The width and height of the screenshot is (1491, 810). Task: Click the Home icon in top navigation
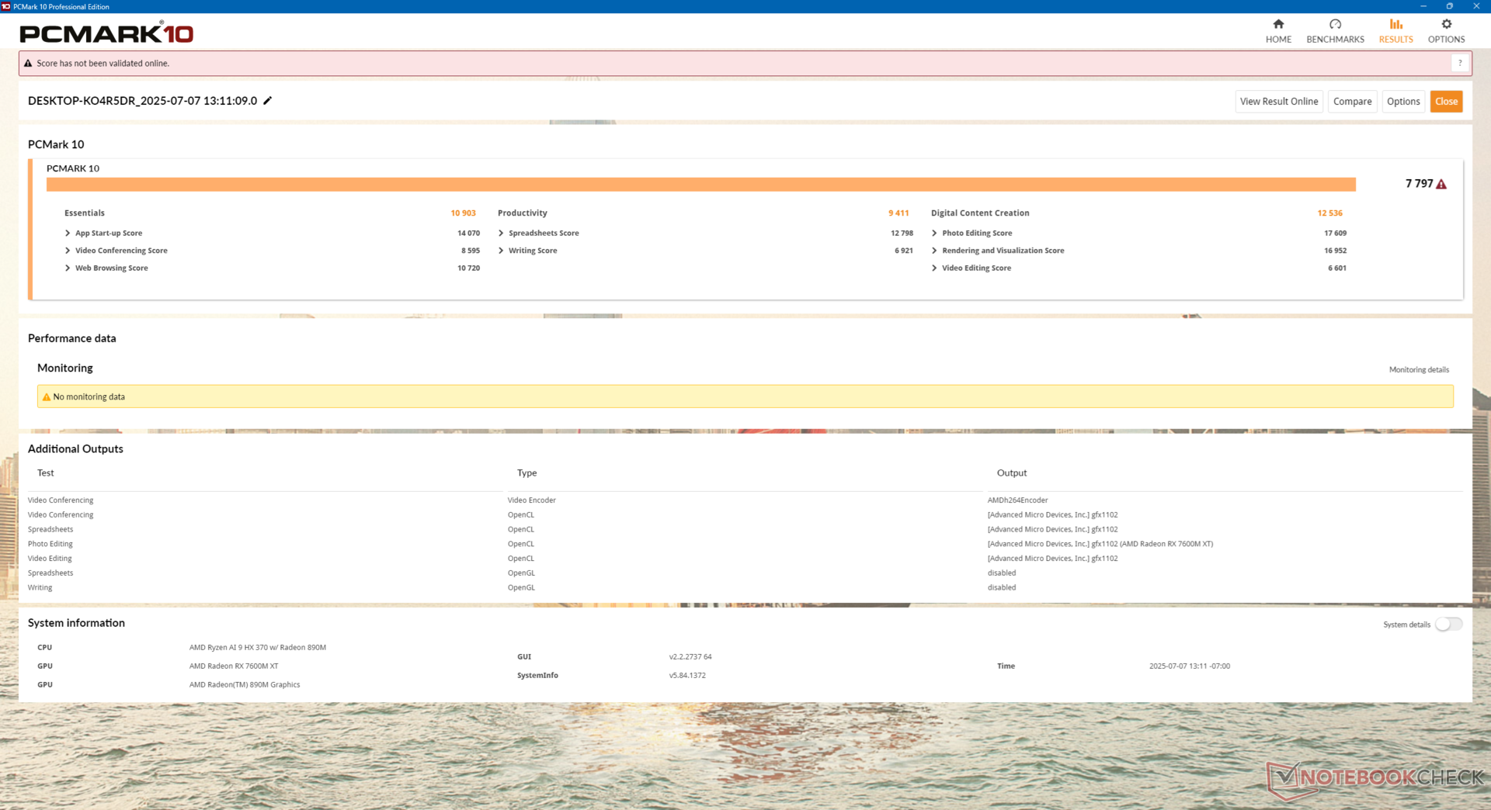[1278, 25]
